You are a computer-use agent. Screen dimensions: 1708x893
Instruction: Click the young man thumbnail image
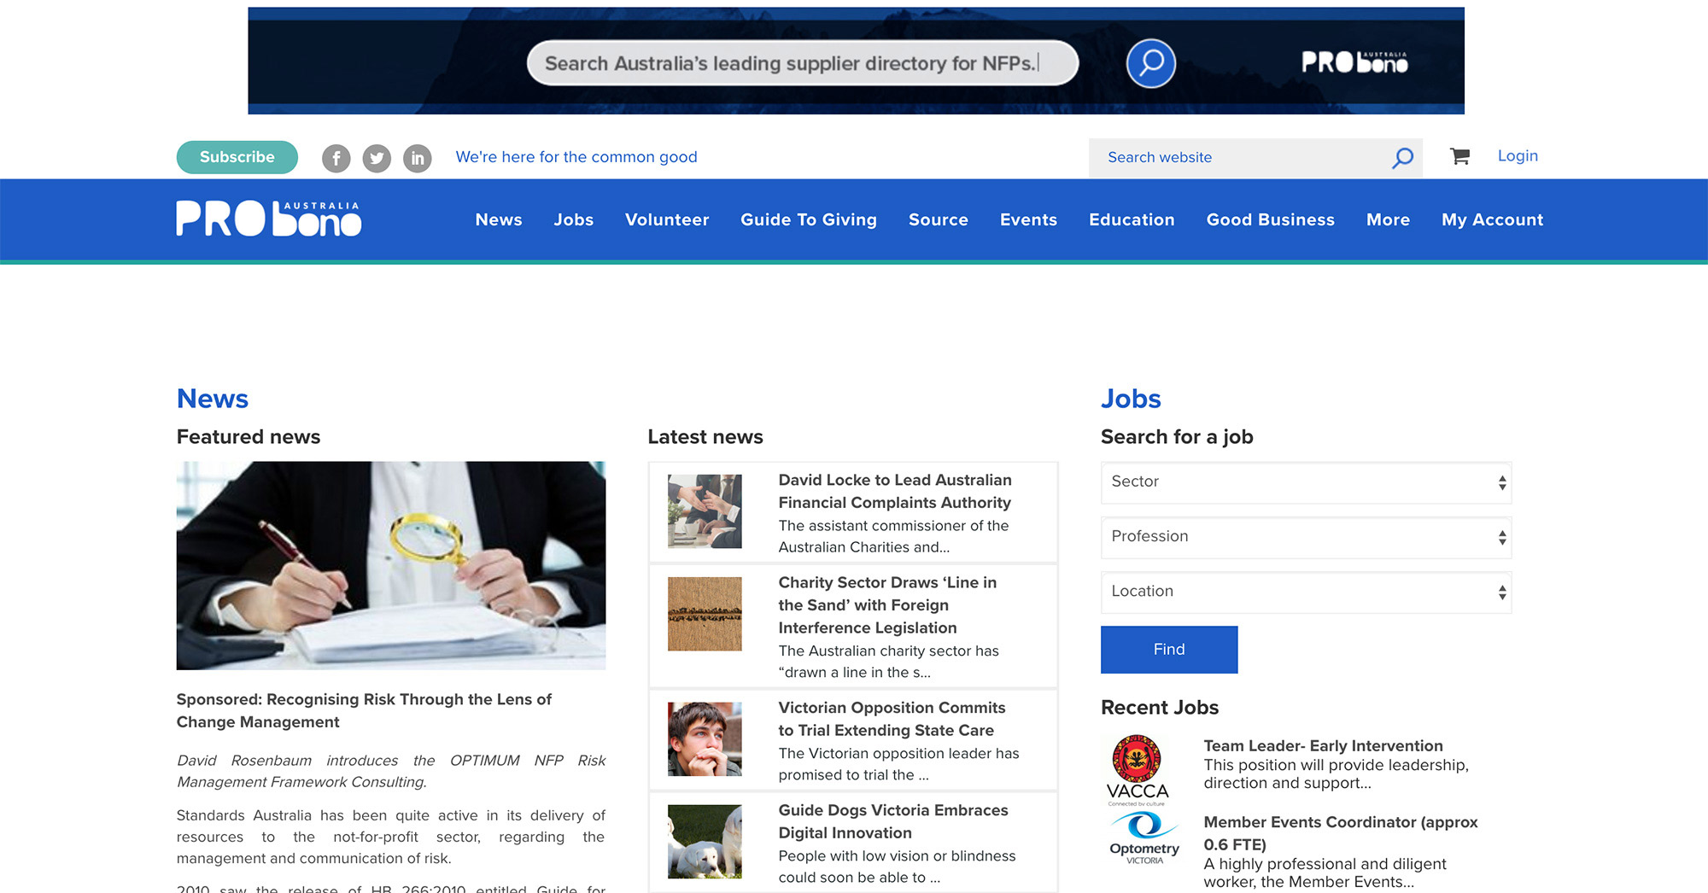[x=705, y=738]
